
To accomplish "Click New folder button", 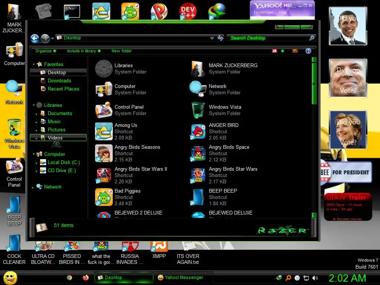I will [122, 51].
